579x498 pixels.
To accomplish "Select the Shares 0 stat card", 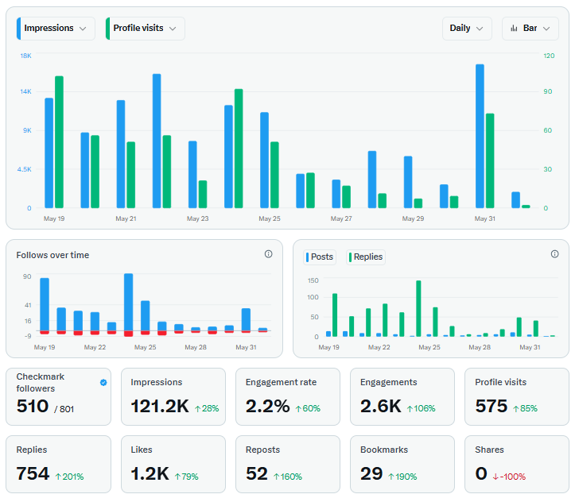I will pos(517,464).
